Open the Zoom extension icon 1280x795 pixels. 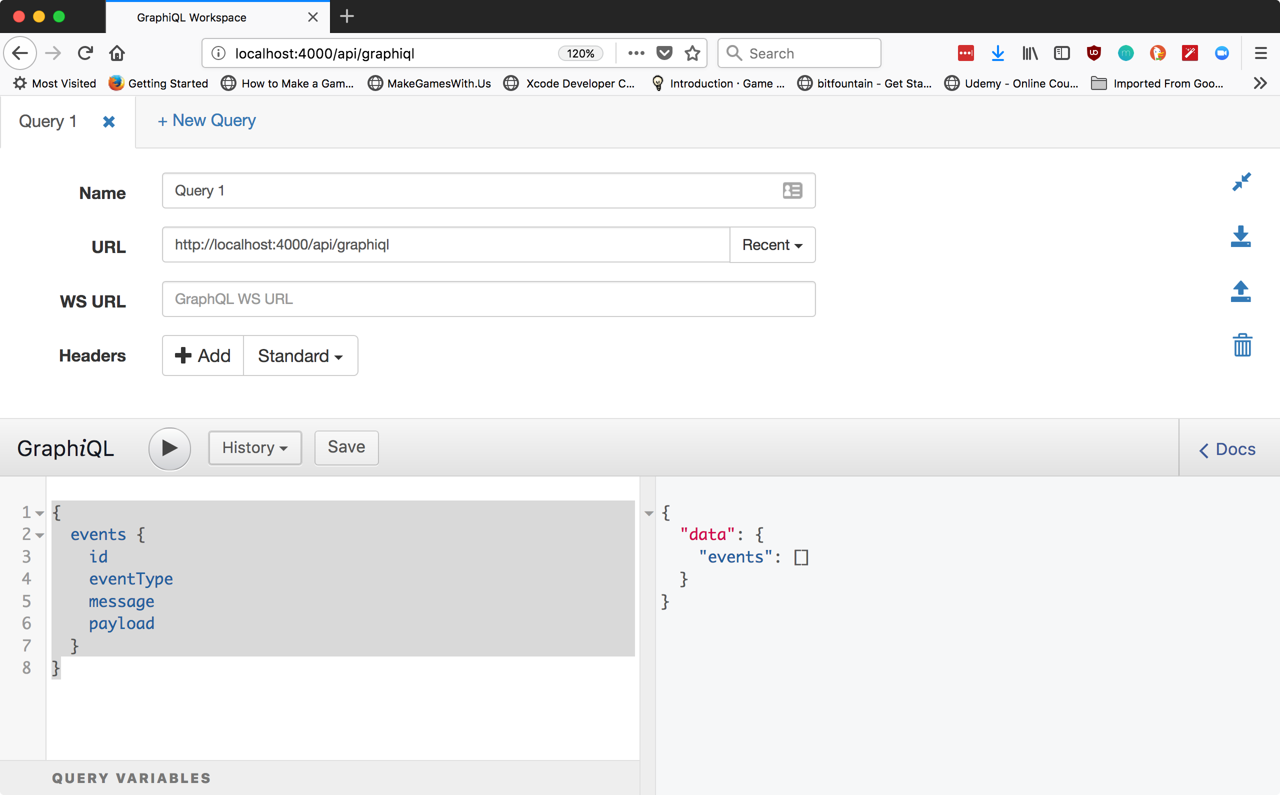(1221, 53)
